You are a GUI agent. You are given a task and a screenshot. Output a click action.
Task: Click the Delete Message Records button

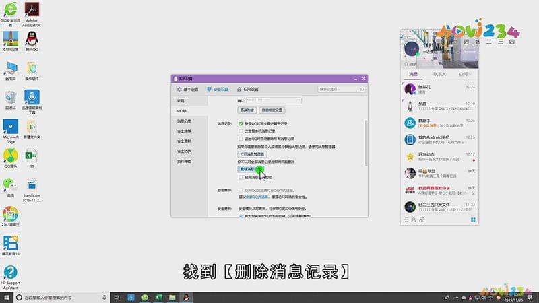251,169
